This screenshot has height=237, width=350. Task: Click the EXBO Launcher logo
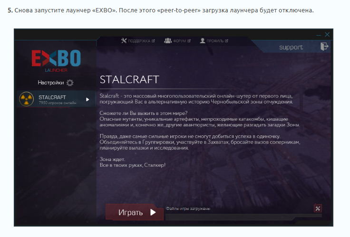click(x=56, y=60)
